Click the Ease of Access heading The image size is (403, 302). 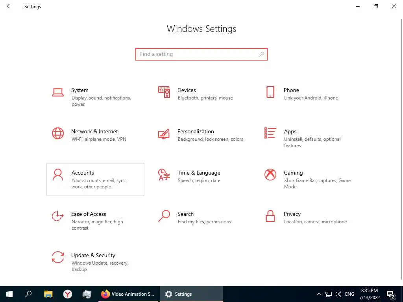89,214
